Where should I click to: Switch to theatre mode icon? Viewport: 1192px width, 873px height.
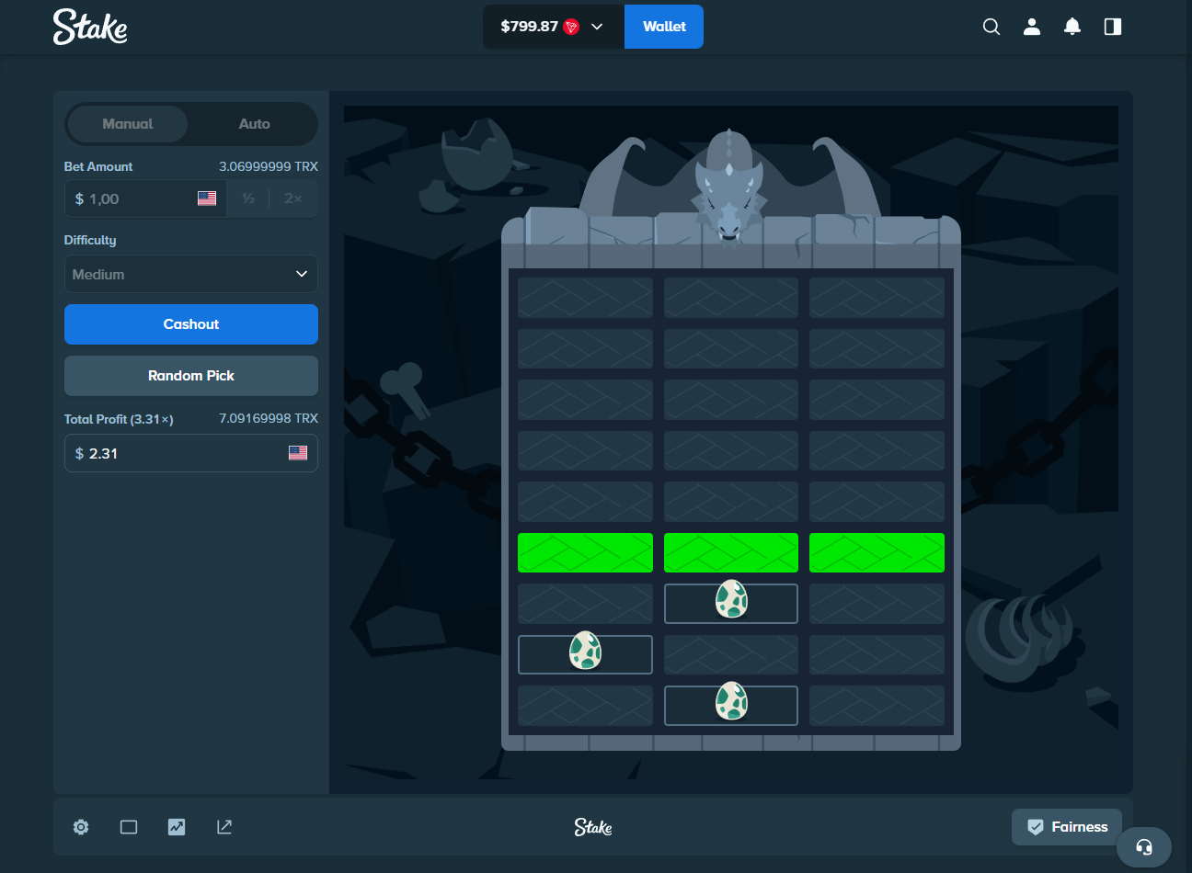point(129,827)
